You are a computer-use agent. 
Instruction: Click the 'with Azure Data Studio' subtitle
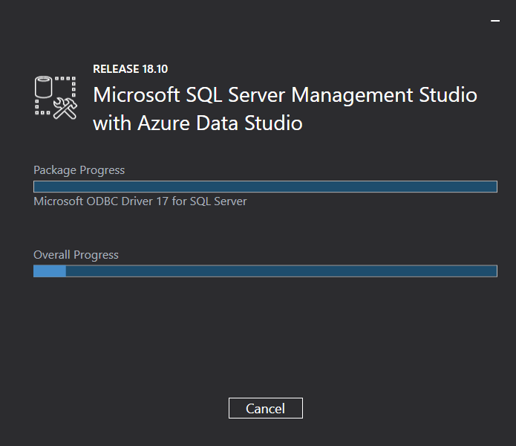[x=197, y=123]
